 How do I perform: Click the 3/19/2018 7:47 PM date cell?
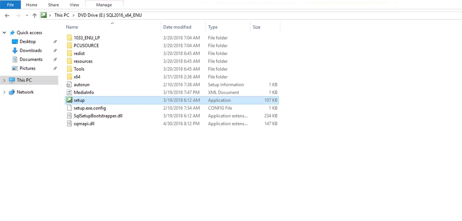click(181, 92)
